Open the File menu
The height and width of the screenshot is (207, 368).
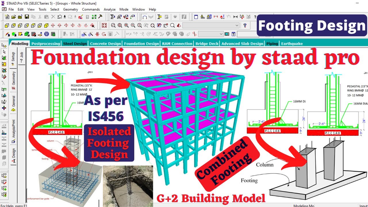[11, 9]
